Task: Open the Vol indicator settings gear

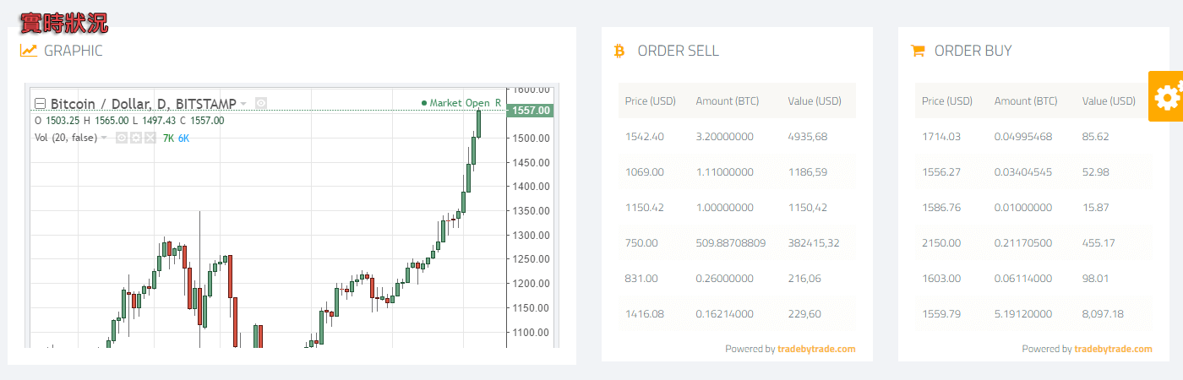Action: 135,138
